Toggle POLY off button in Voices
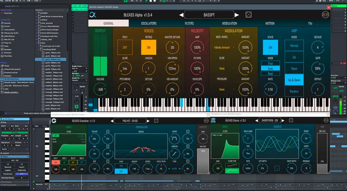This screenshot has width=347, height=191. pos(125,47)
